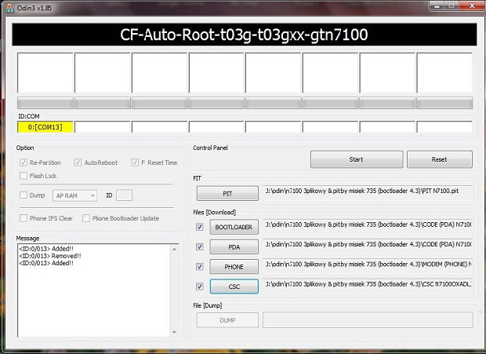Uncheck the CSC file checkbox
The image size is (486, 354).
200,286
